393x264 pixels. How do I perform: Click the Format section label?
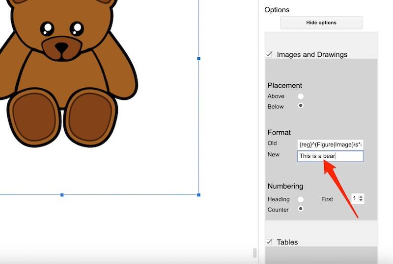coord(279,132)
